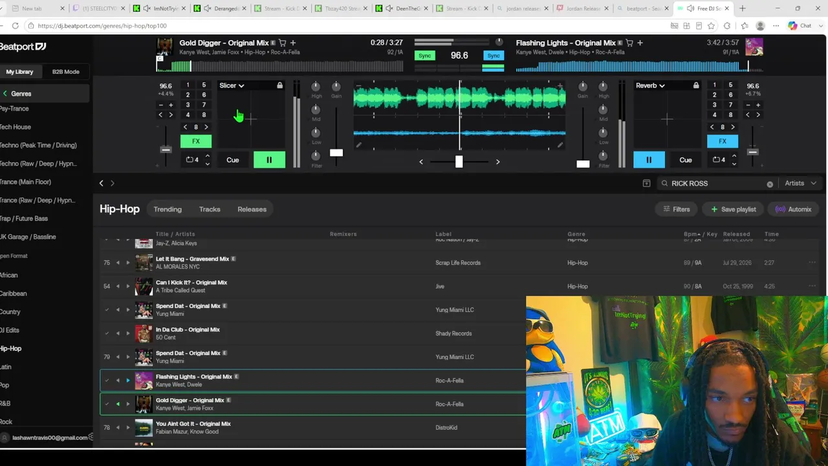Screen dimensions: 828x466
Task: Add Gold Digger to cart
Action: 282,43
